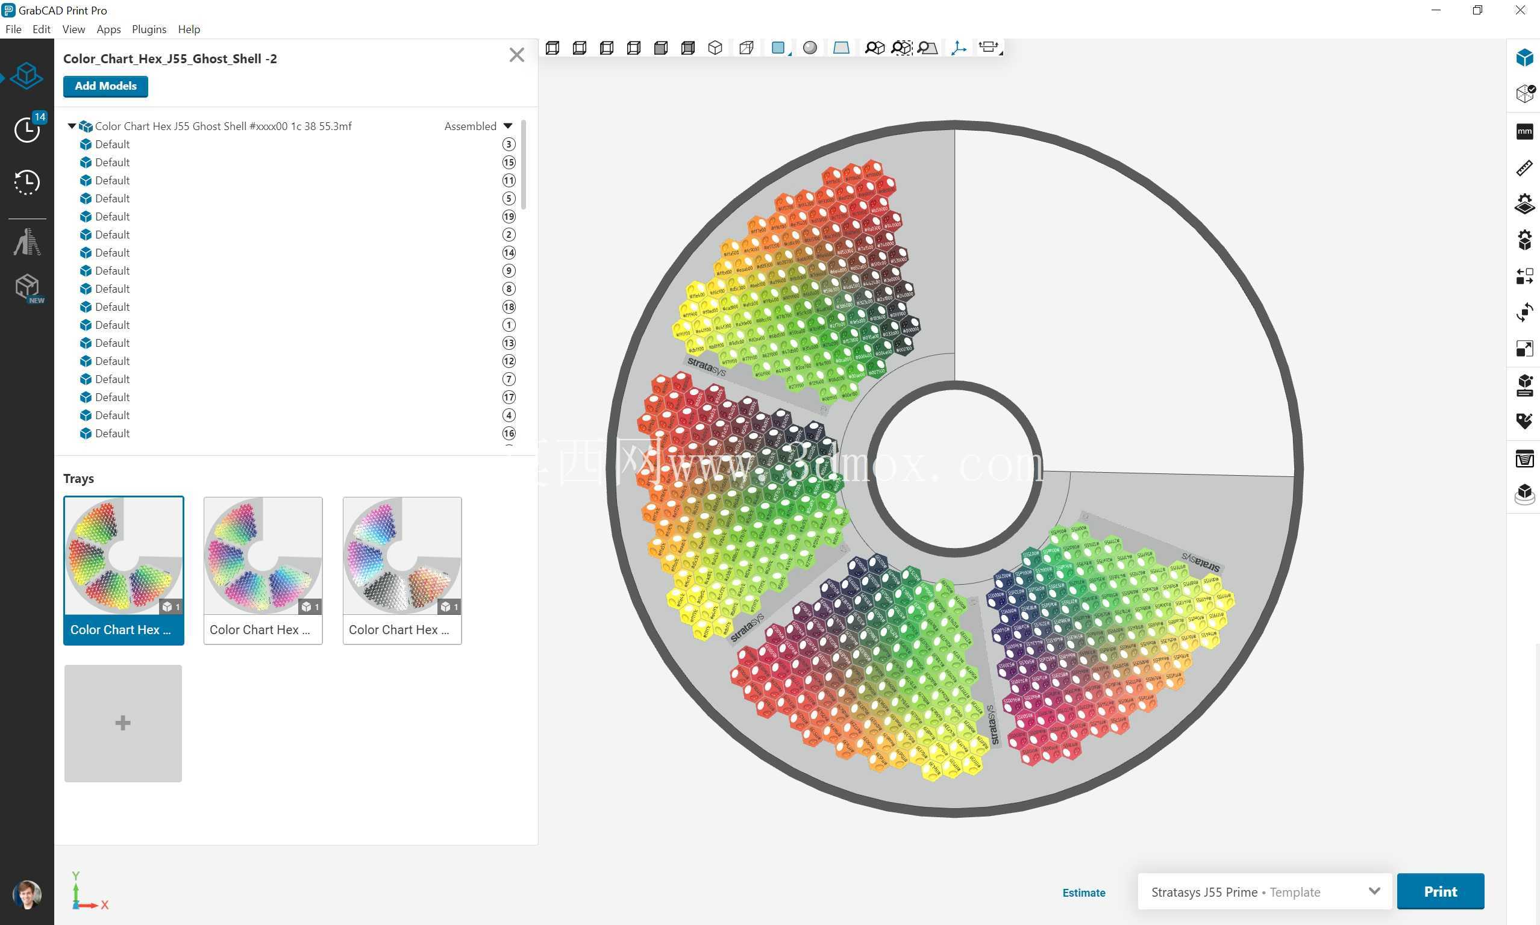Collapse the Color Chart Hex J55 model tree
Image resolution: width=1540 pixels, height=925 pixels.
(x=72, y=126)
